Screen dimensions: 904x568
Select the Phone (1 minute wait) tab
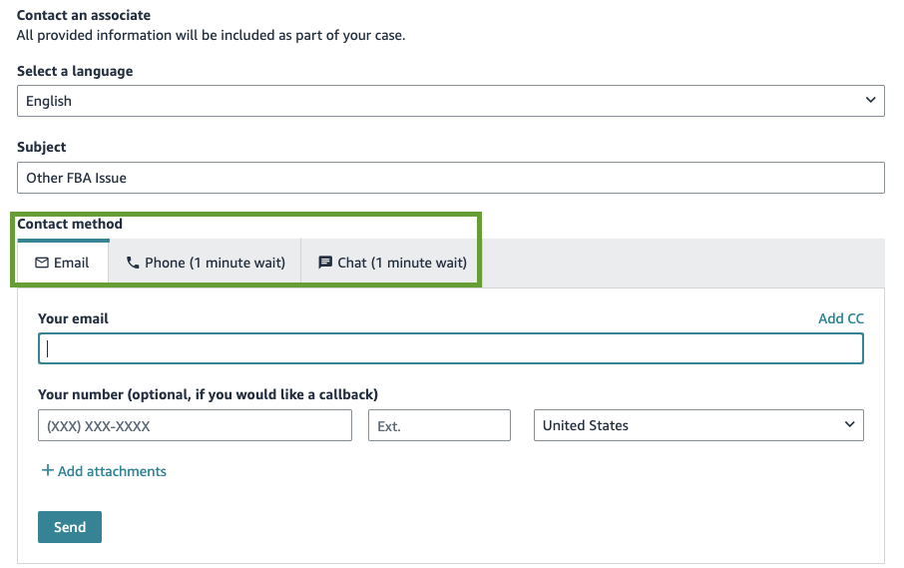[x=206, y=263]
